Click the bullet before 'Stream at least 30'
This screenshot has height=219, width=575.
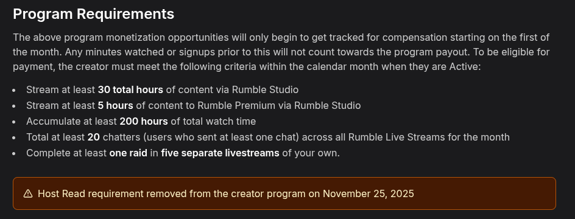coord(14,90)
